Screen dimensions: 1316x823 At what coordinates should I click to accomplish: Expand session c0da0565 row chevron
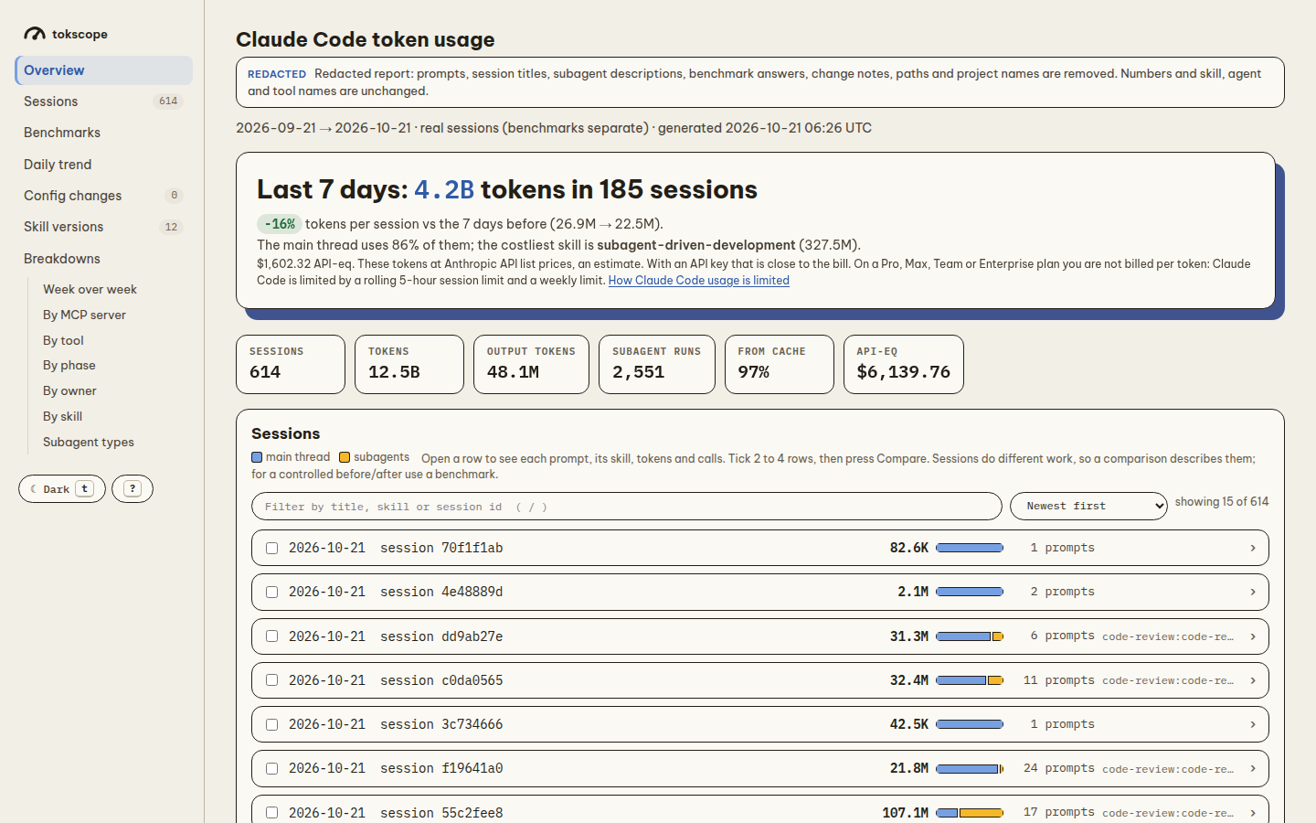pos(1253,680)
